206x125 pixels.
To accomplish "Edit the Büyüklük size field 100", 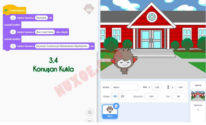I will coord(151,96).
